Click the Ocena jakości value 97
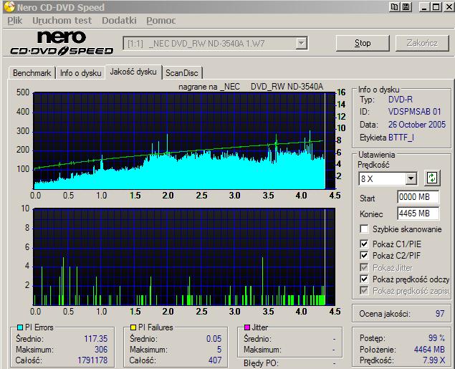The width and height of the screenshot is (455, 369). [x=440, y=314]
